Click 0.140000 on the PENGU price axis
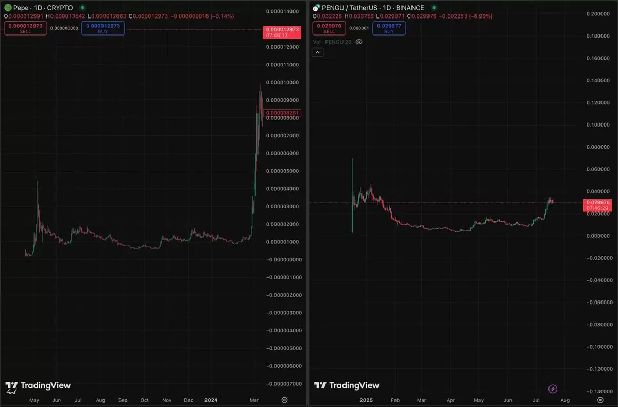 click(x=599, y=81)
